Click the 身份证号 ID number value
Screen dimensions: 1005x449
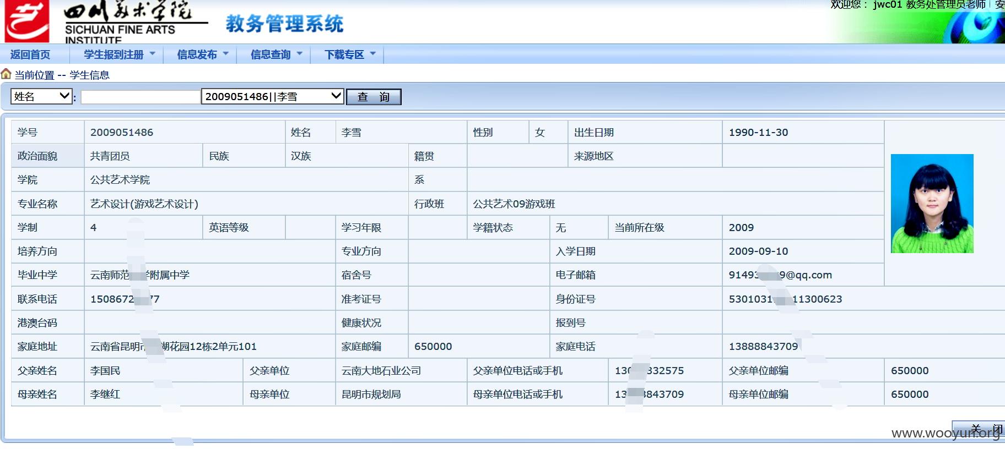tap(785, 299)
